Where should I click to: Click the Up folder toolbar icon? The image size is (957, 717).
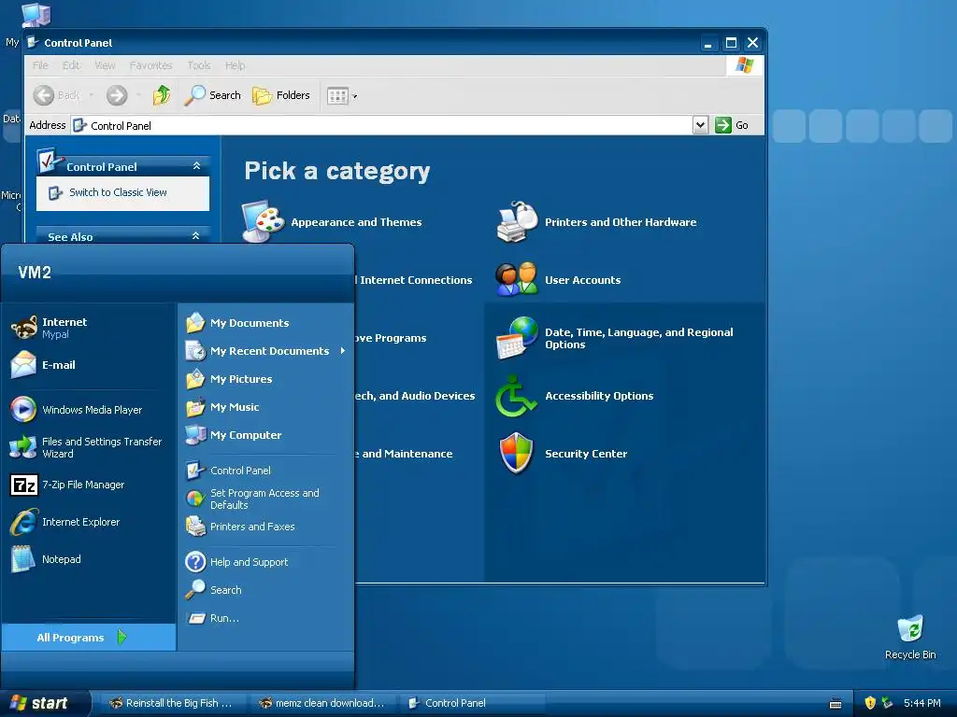tap(162, 95)
